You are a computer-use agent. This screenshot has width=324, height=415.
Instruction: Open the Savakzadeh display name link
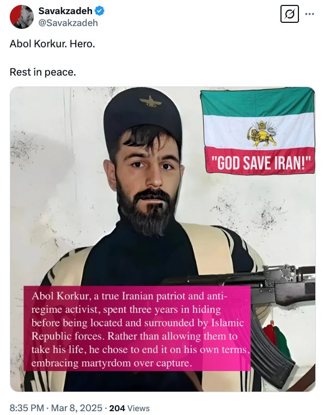point(65,11)
